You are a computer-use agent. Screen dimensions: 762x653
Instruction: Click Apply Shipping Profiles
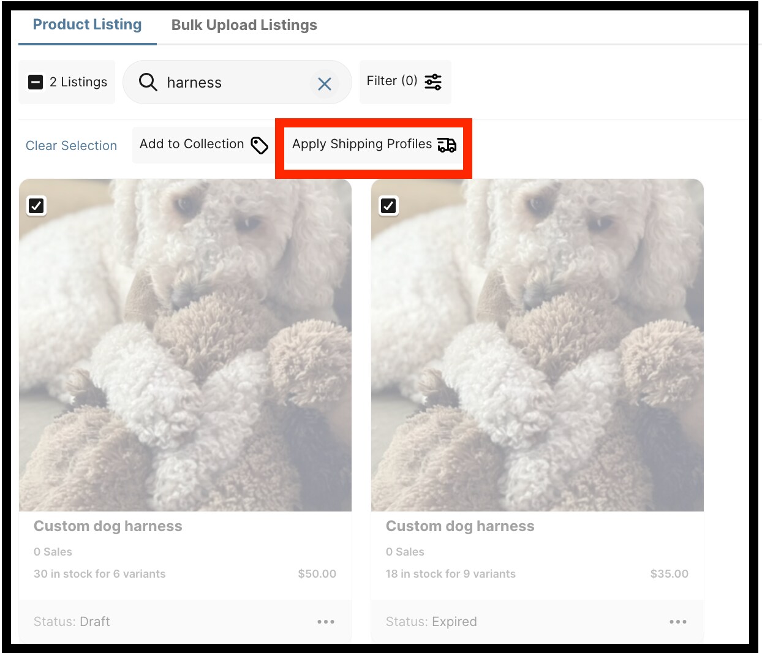(372, 145)
